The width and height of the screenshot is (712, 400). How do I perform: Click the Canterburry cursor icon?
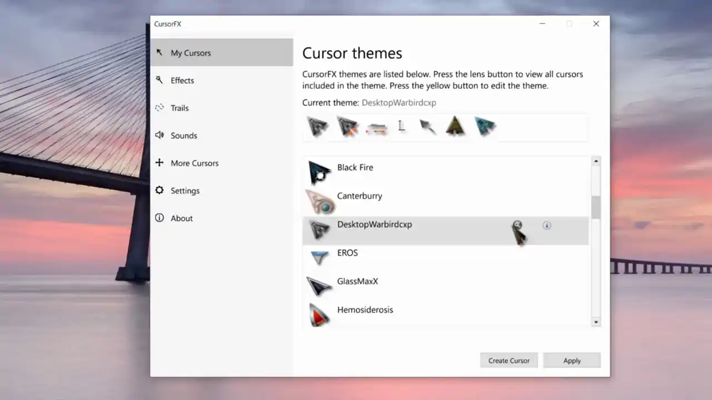[320, 202]
